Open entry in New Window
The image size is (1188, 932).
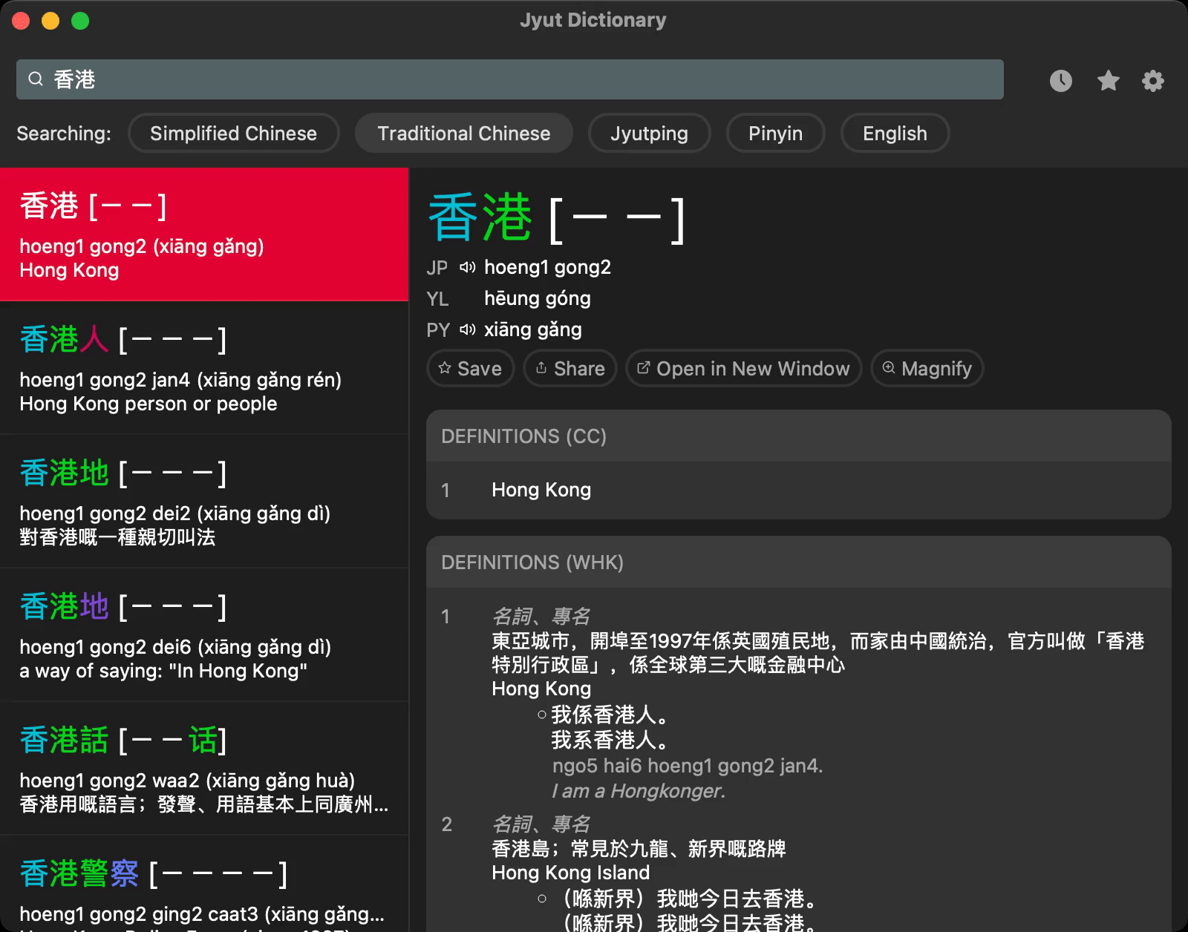743,368
